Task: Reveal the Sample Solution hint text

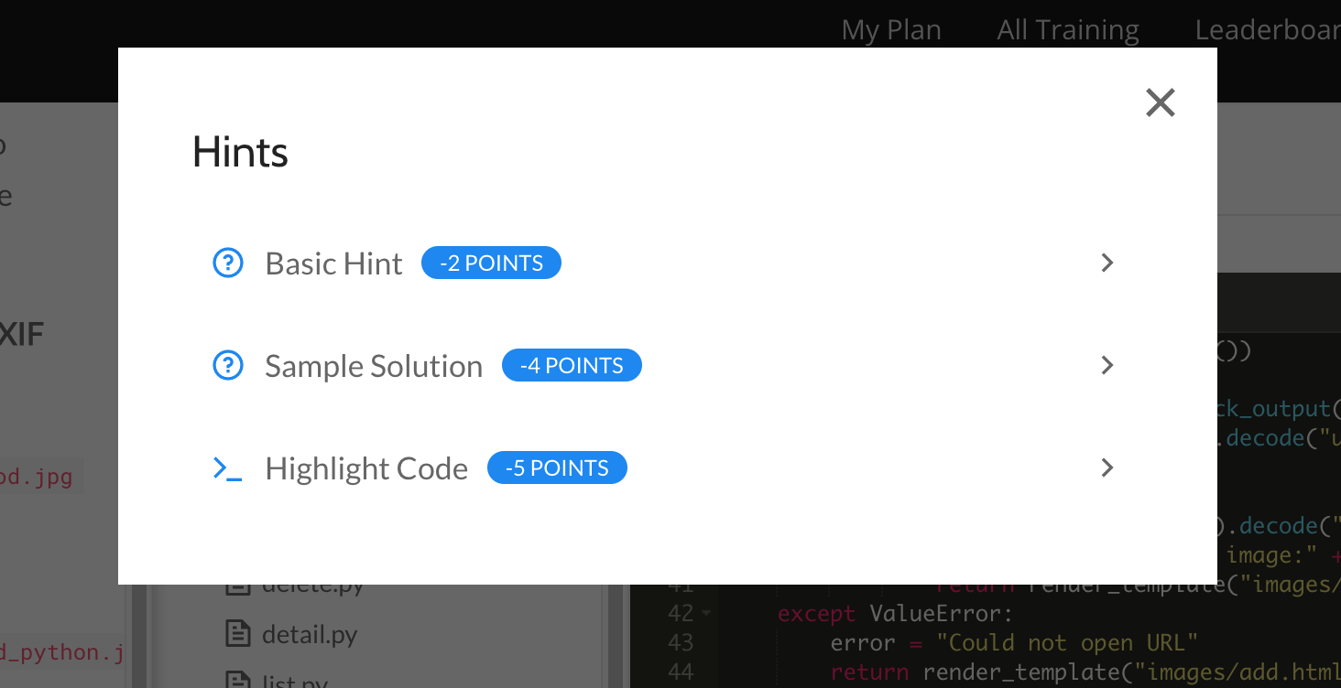Action: pos(373,366)
